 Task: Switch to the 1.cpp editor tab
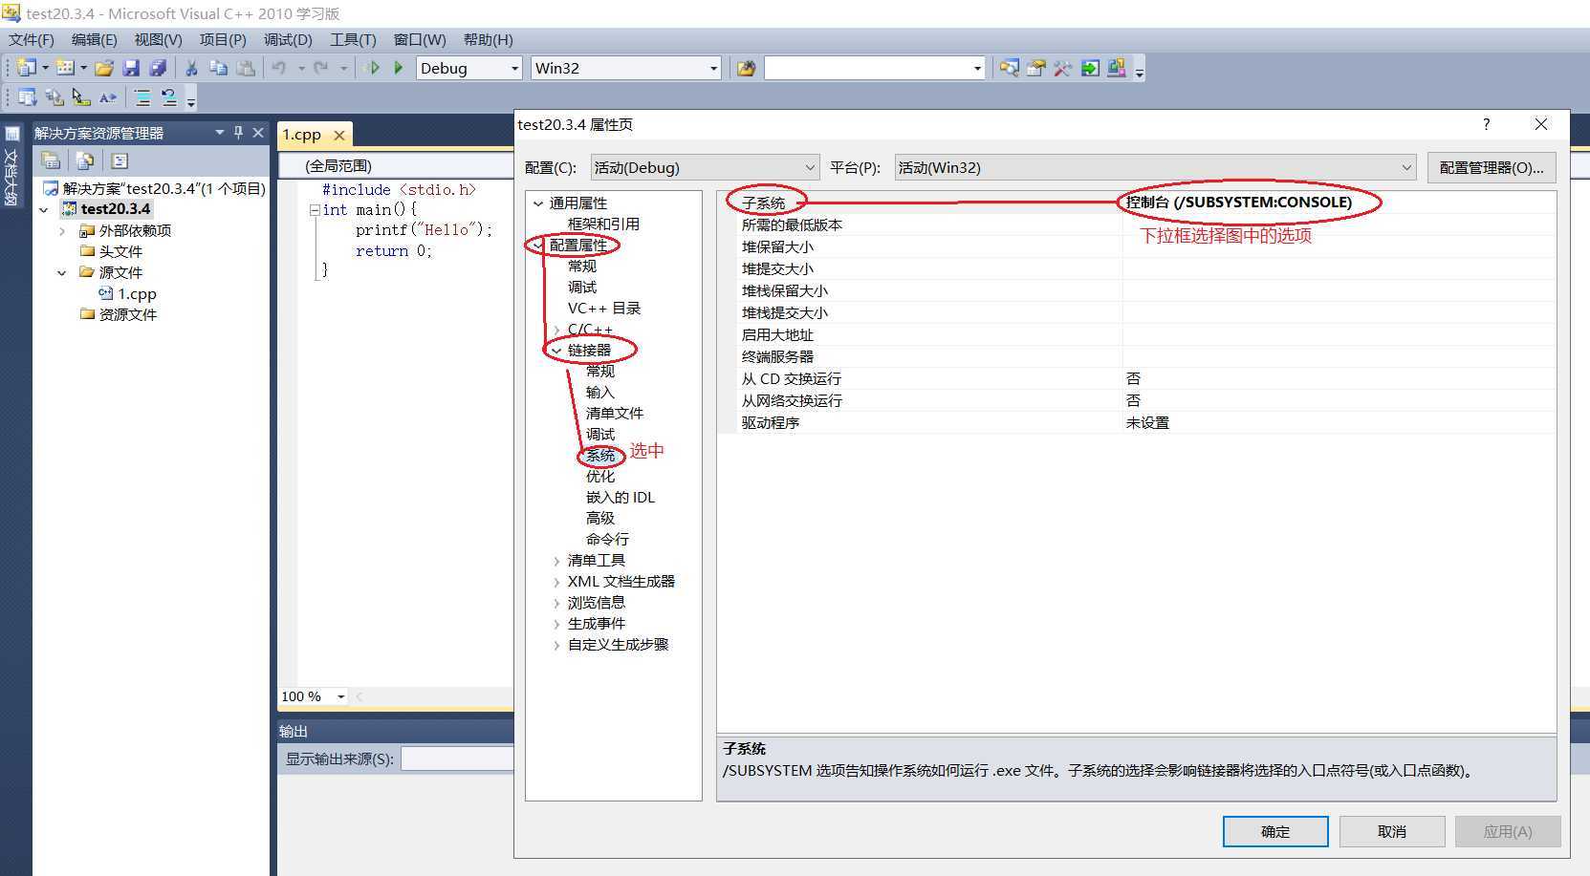click(301, 135)
